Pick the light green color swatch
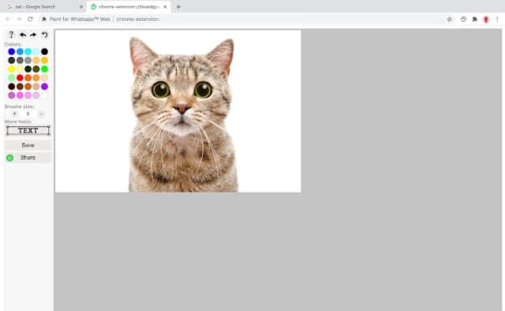Screen dimensions: 505x311 click(12, 77)
